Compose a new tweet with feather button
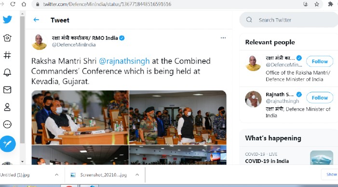Screen dimensions: 338x187 pyautogui.click(x=8, y=144)
